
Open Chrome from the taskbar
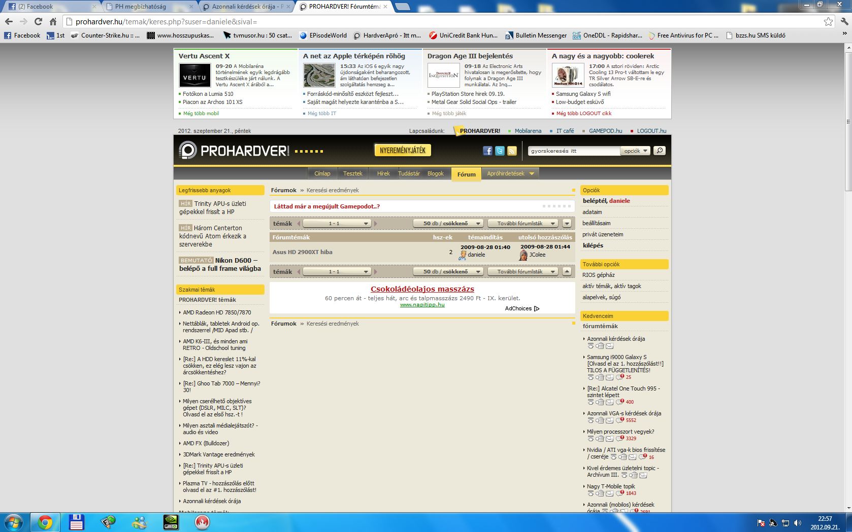pos(45,522)
